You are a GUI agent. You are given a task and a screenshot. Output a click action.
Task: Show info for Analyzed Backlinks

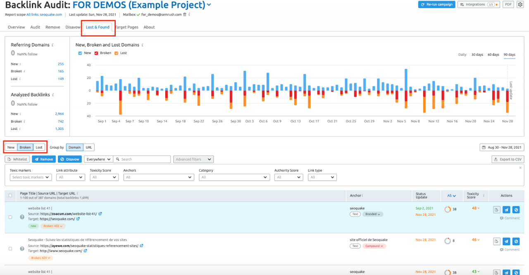click(x=53, y=95)
